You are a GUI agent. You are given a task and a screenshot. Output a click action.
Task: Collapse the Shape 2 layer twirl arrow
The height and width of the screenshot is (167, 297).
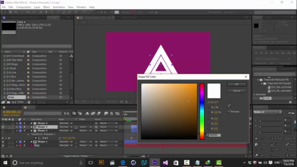17,131
